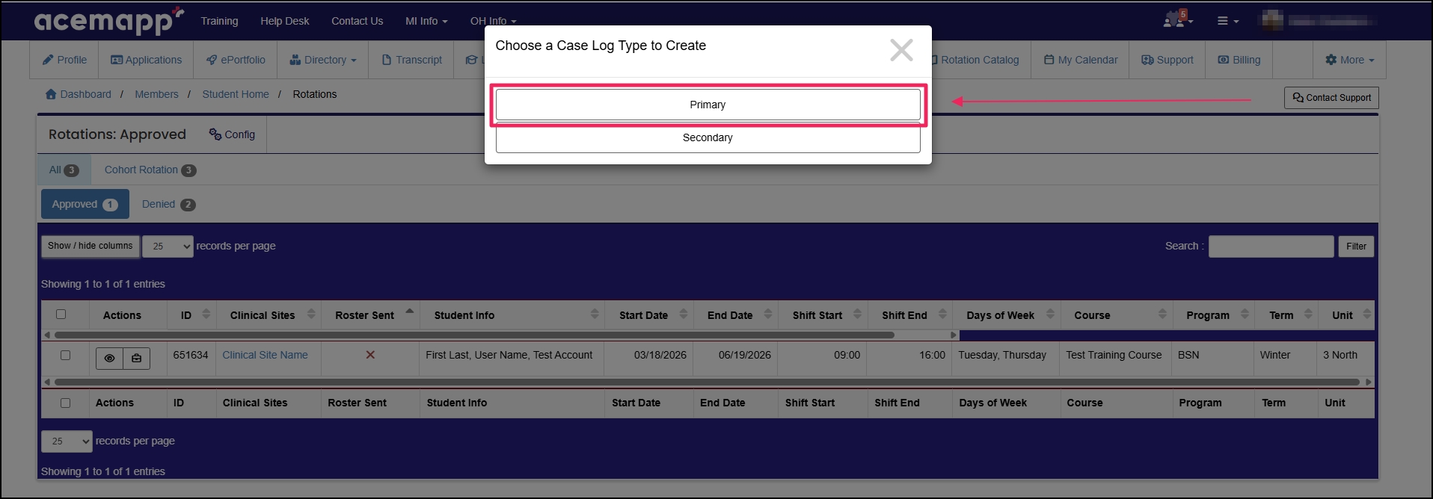Open the Profile tab
The height and width of the screenshot is (499, 1433).
tap(64, 60)
